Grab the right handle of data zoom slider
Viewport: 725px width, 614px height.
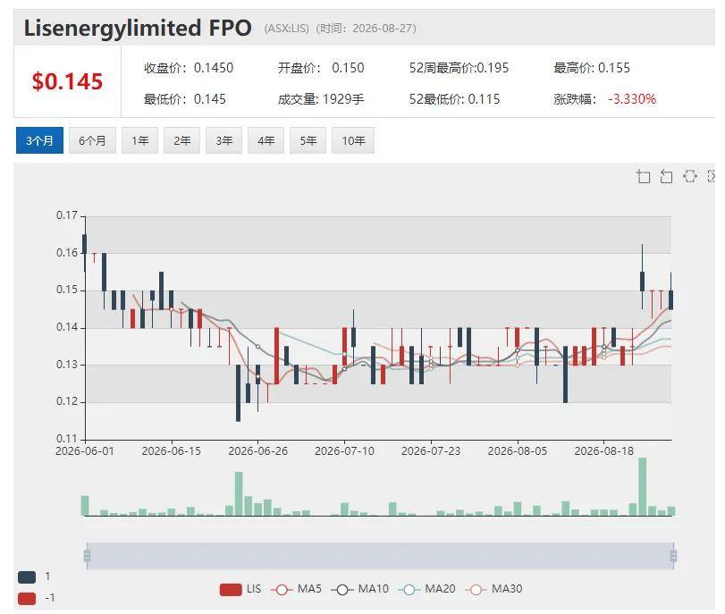(674, 555)
